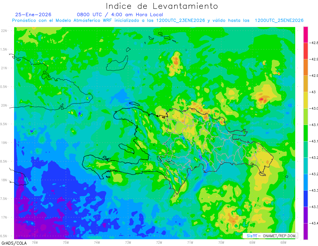318x246 pixels.
Task: Pick the orange swatch on the color scale
Action: tap(306, 67)
